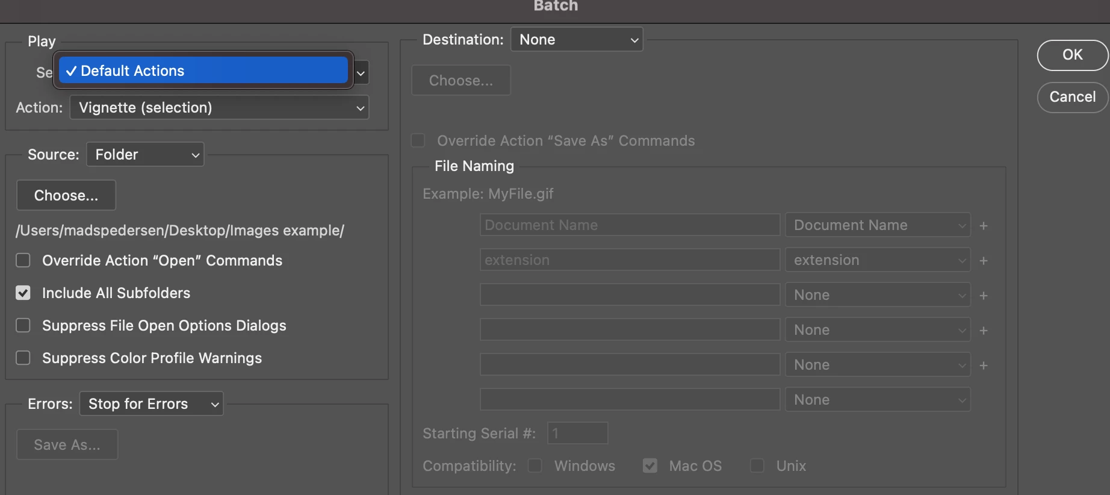Click the Document Name text field
1110x495 pixels.
pos(630,225)
